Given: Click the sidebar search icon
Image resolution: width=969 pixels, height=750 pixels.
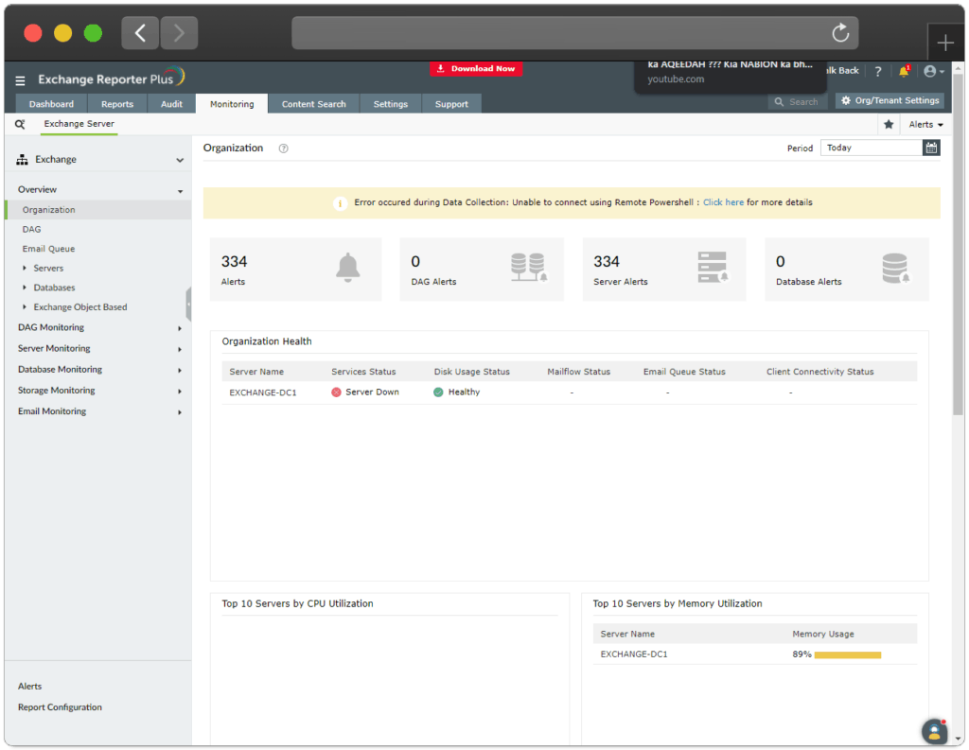Looking at the screenshot, I should click(x=21, y=124).
